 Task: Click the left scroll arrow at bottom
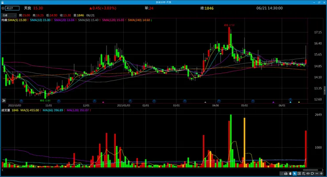click(x=2, y=170)
